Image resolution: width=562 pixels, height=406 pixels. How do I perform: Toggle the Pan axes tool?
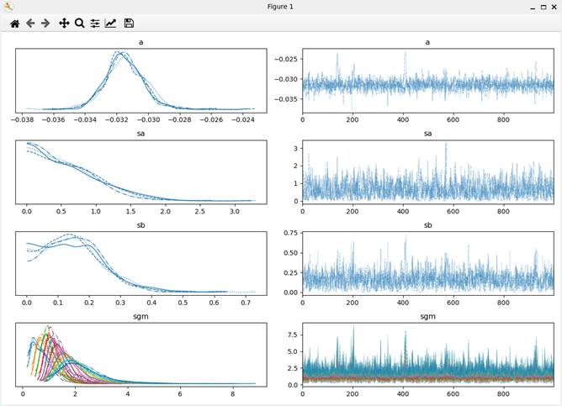64,24
